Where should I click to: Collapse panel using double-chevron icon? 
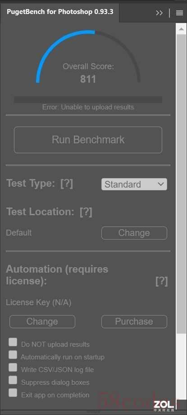pyautogui.click(x=160, y=13)
